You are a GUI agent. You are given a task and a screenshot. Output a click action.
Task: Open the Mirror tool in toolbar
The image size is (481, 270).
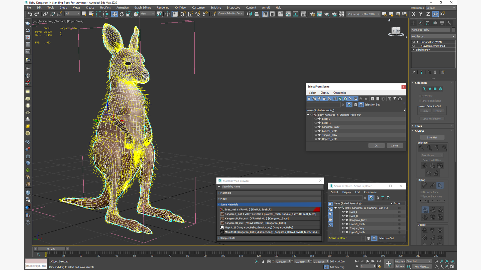coord(249,14)
